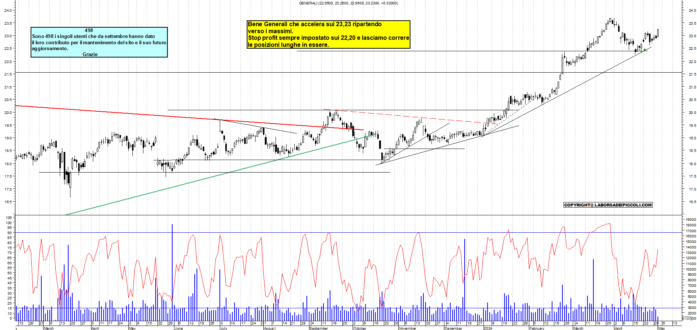Click the 'Stop profit sempre impostato sui 22,20' line
This screenshot has width=697, height=330.
pos(329,38)
